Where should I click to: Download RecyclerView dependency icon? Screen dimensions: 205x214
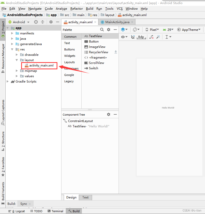pos(116,52)
